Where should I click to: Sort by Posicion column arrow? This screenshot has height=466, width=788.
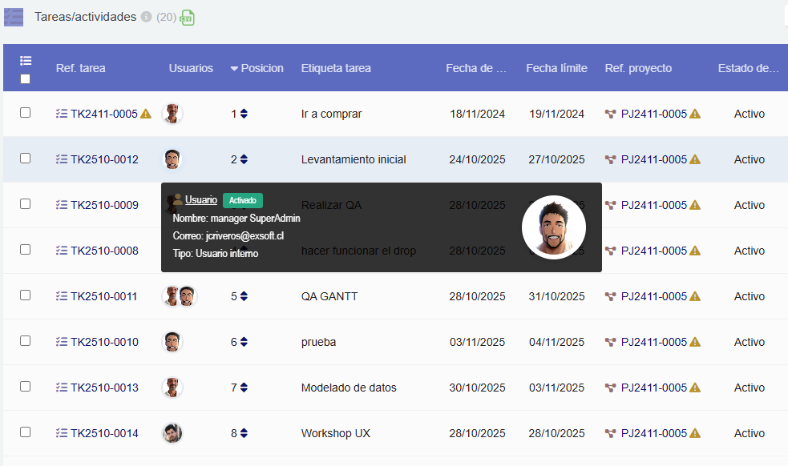[x=234, y=69]
